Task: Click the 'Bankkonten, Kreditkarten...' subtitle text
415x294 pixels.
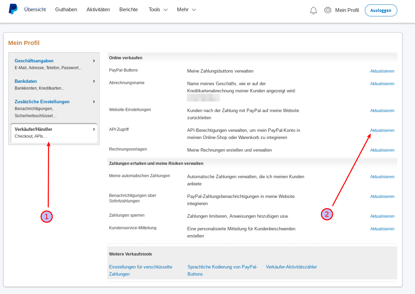Action: 40,88
